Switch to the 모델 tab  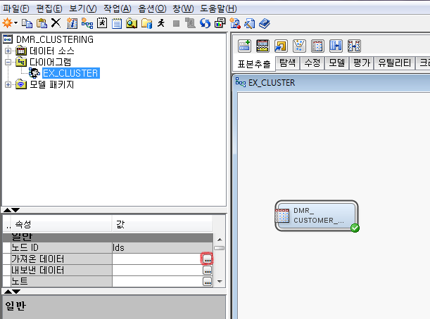click(337, 63)
